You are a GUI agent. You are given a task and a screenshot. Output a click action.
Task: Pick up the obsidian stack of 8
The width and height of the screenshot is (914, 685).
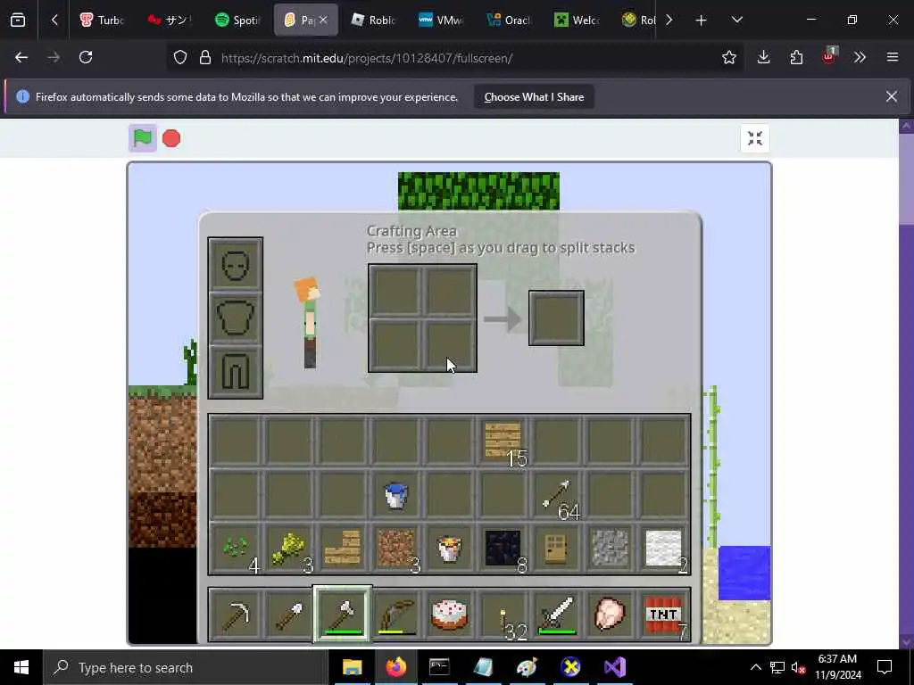click(x=503, y=549)
